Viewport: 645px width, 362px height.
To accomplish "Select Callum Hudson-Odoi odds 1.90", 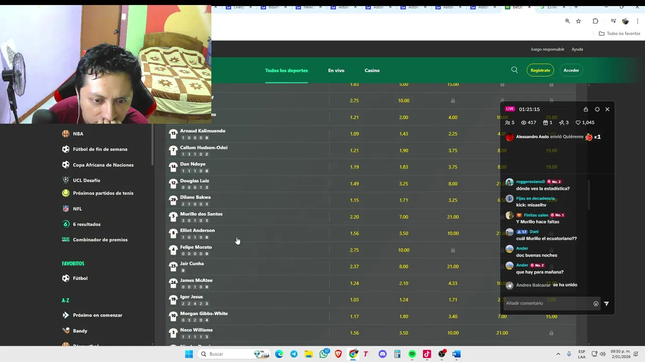I will pyautogui.click(x=404, y=150).
